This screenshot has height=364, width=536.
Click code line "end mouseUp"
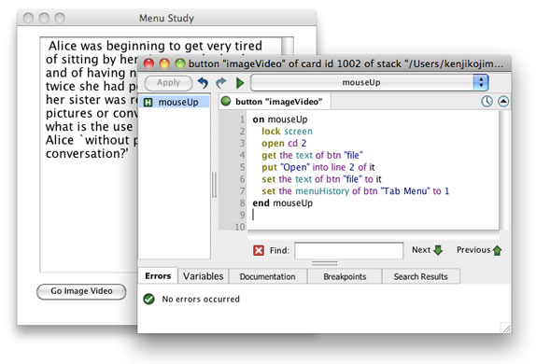283,203
